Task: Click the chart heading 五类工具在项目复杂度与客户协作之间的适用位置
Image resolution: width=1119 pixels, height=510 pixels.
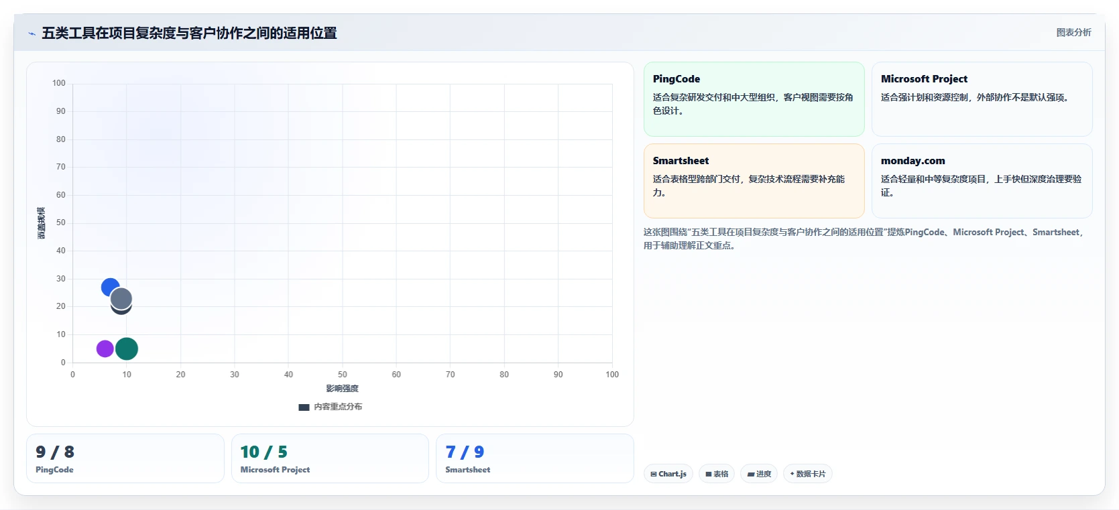Action: pyautogui.click(x=189, y=33)
